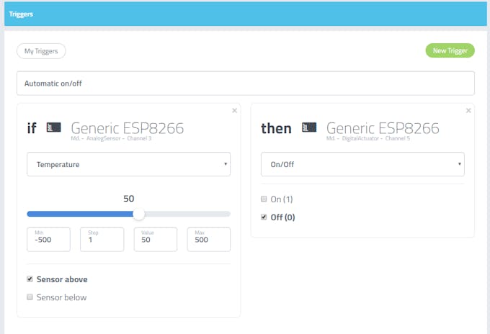Uncheck the Sensor above checkbox
The height and width of the screenshot is (334, 490).
(x=30, y=279)
